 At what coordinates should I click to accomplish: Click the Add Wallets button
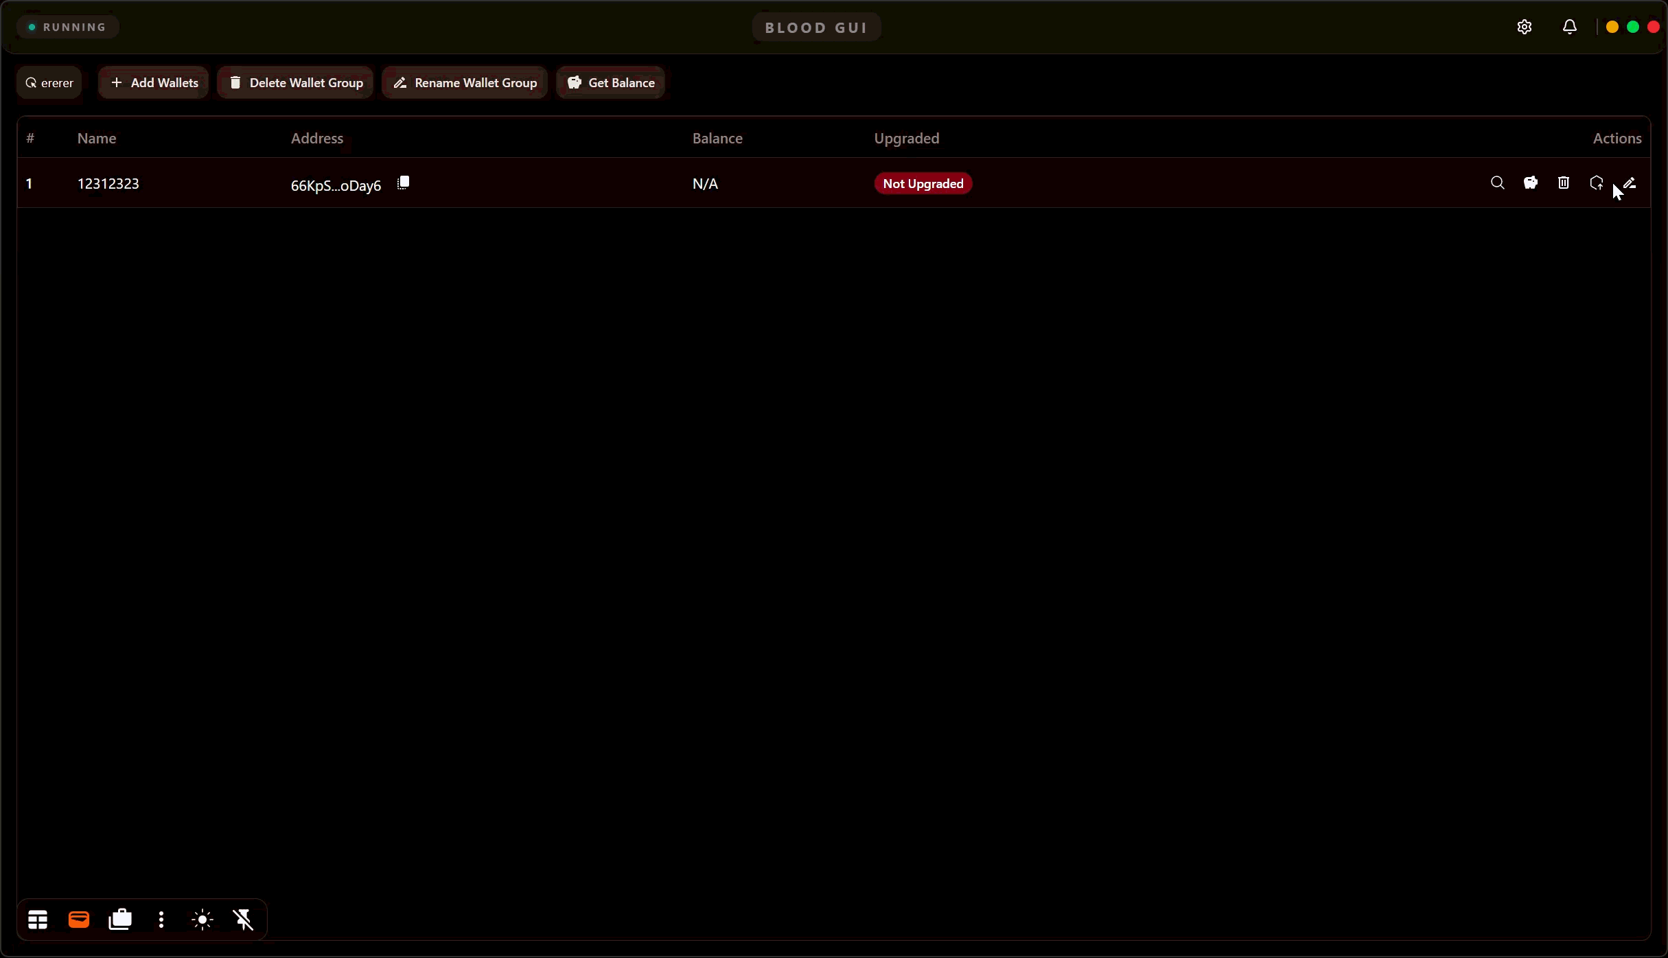point(154,83)
